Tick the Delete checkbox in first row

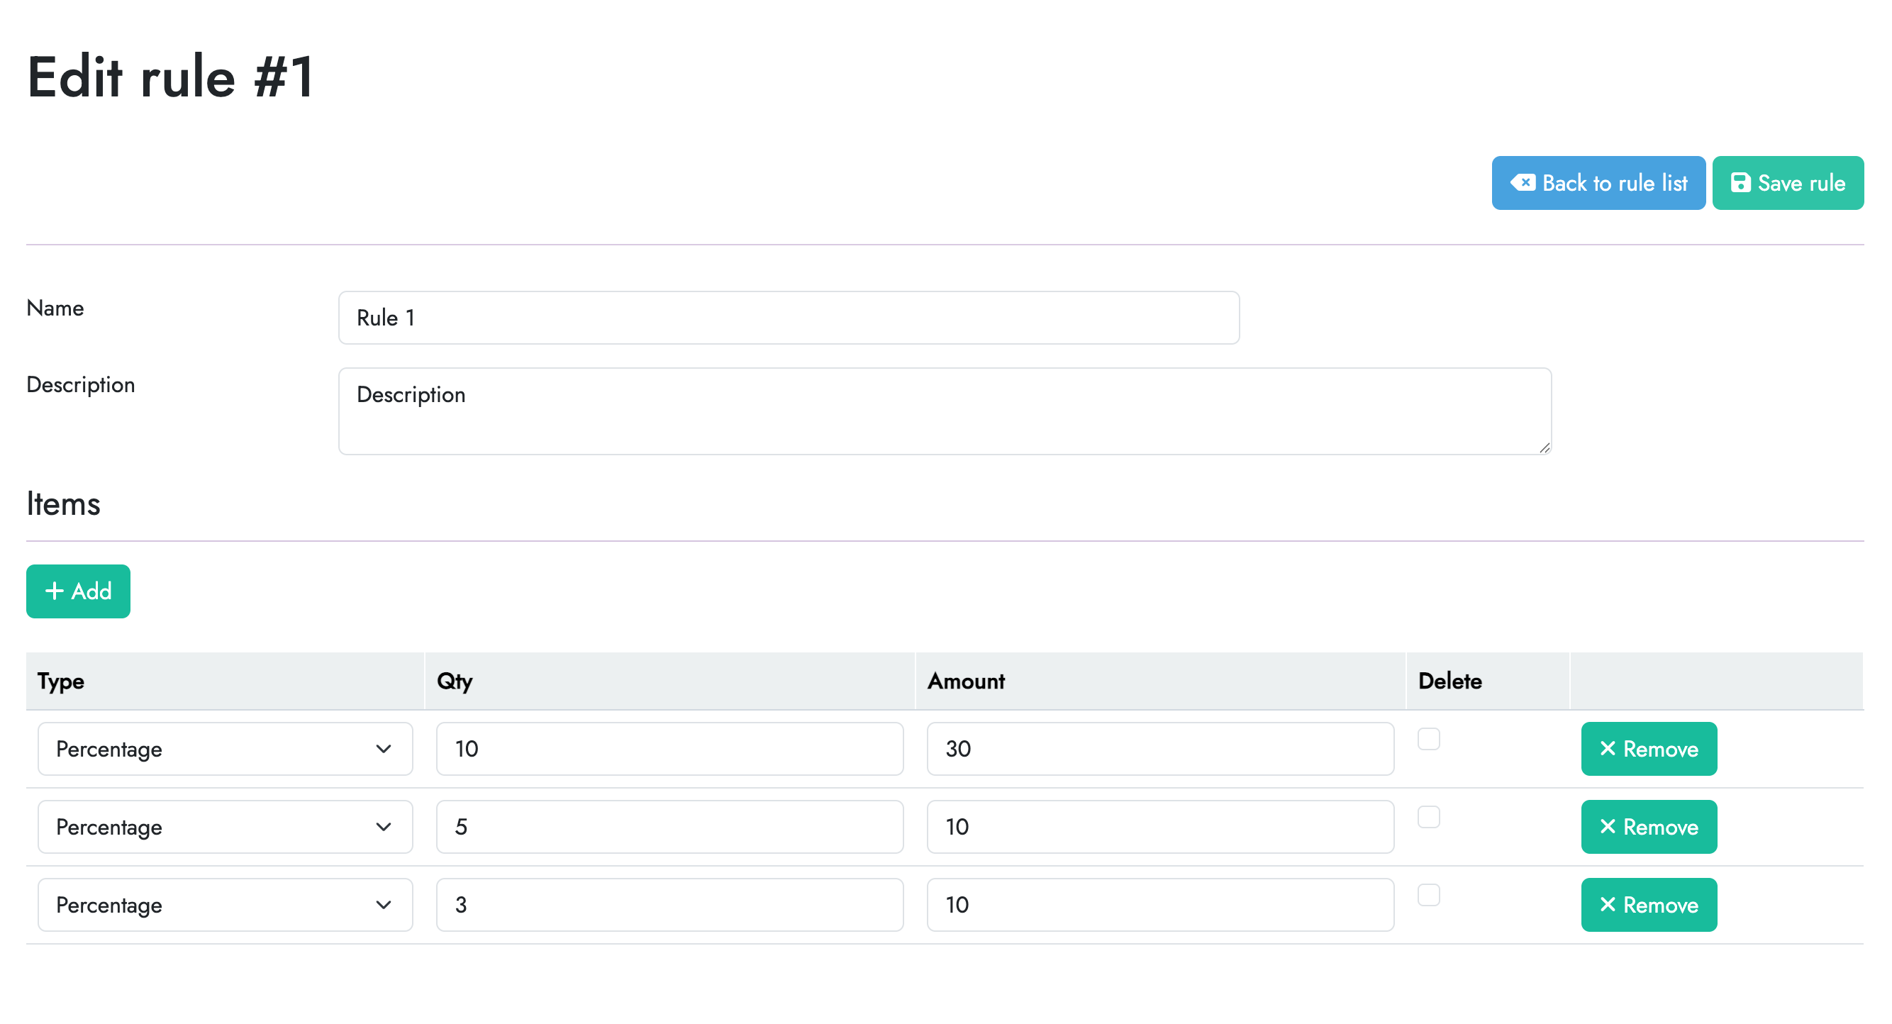point(1428,738)
